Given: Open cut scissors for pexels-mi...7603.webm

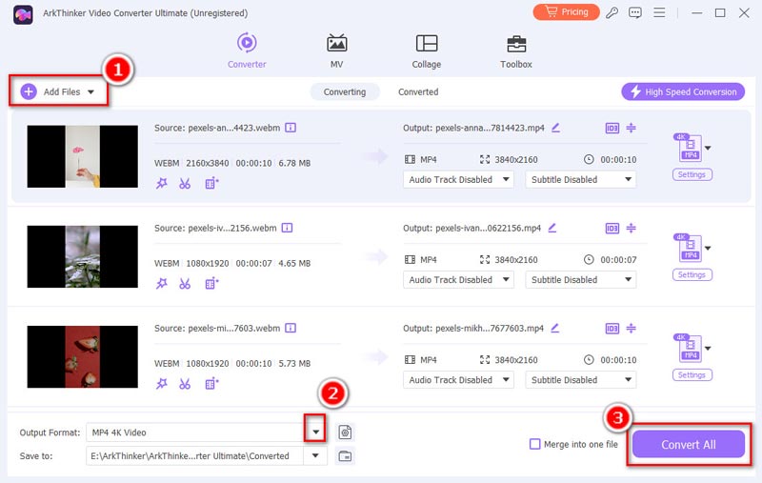Looking at the screenshot, I should tap(185, 383).
